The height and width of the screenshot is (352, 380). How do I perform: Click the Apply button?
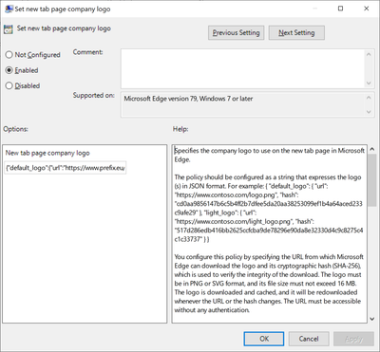click(353, 339)
